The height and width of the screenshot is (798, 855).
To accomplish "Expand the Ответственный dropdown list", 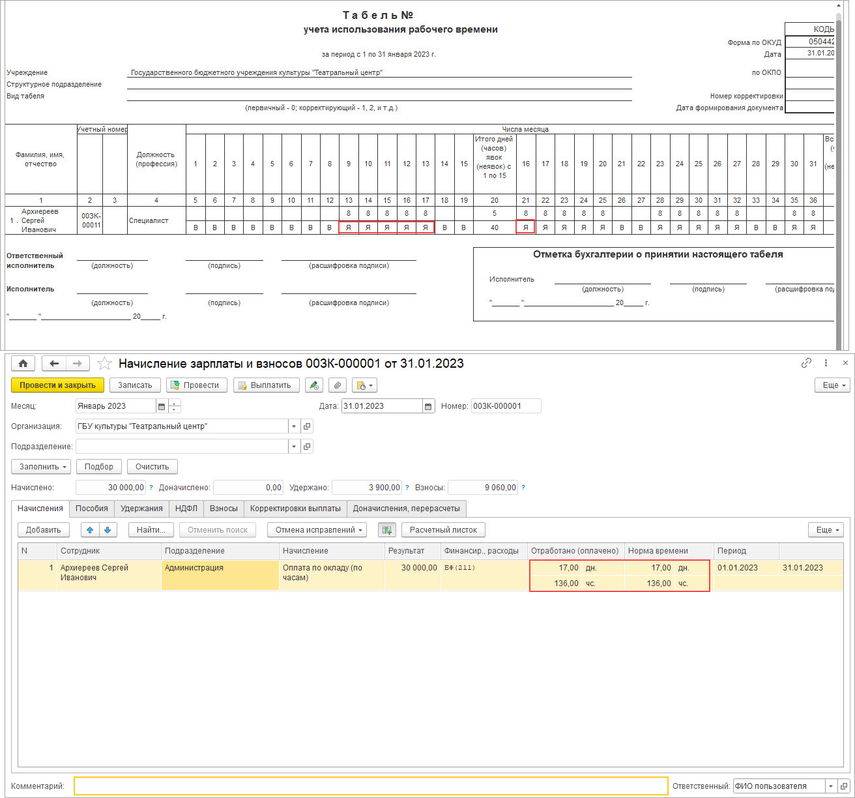I will [830, 786].
